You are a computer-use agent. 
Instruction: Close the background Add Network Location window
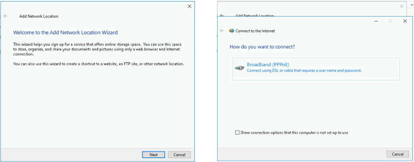[x=402, y=6]
